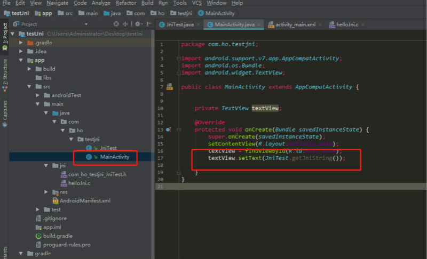
Task: Expand the build folder
Action: pyautogui.click(x=29, y=69)
